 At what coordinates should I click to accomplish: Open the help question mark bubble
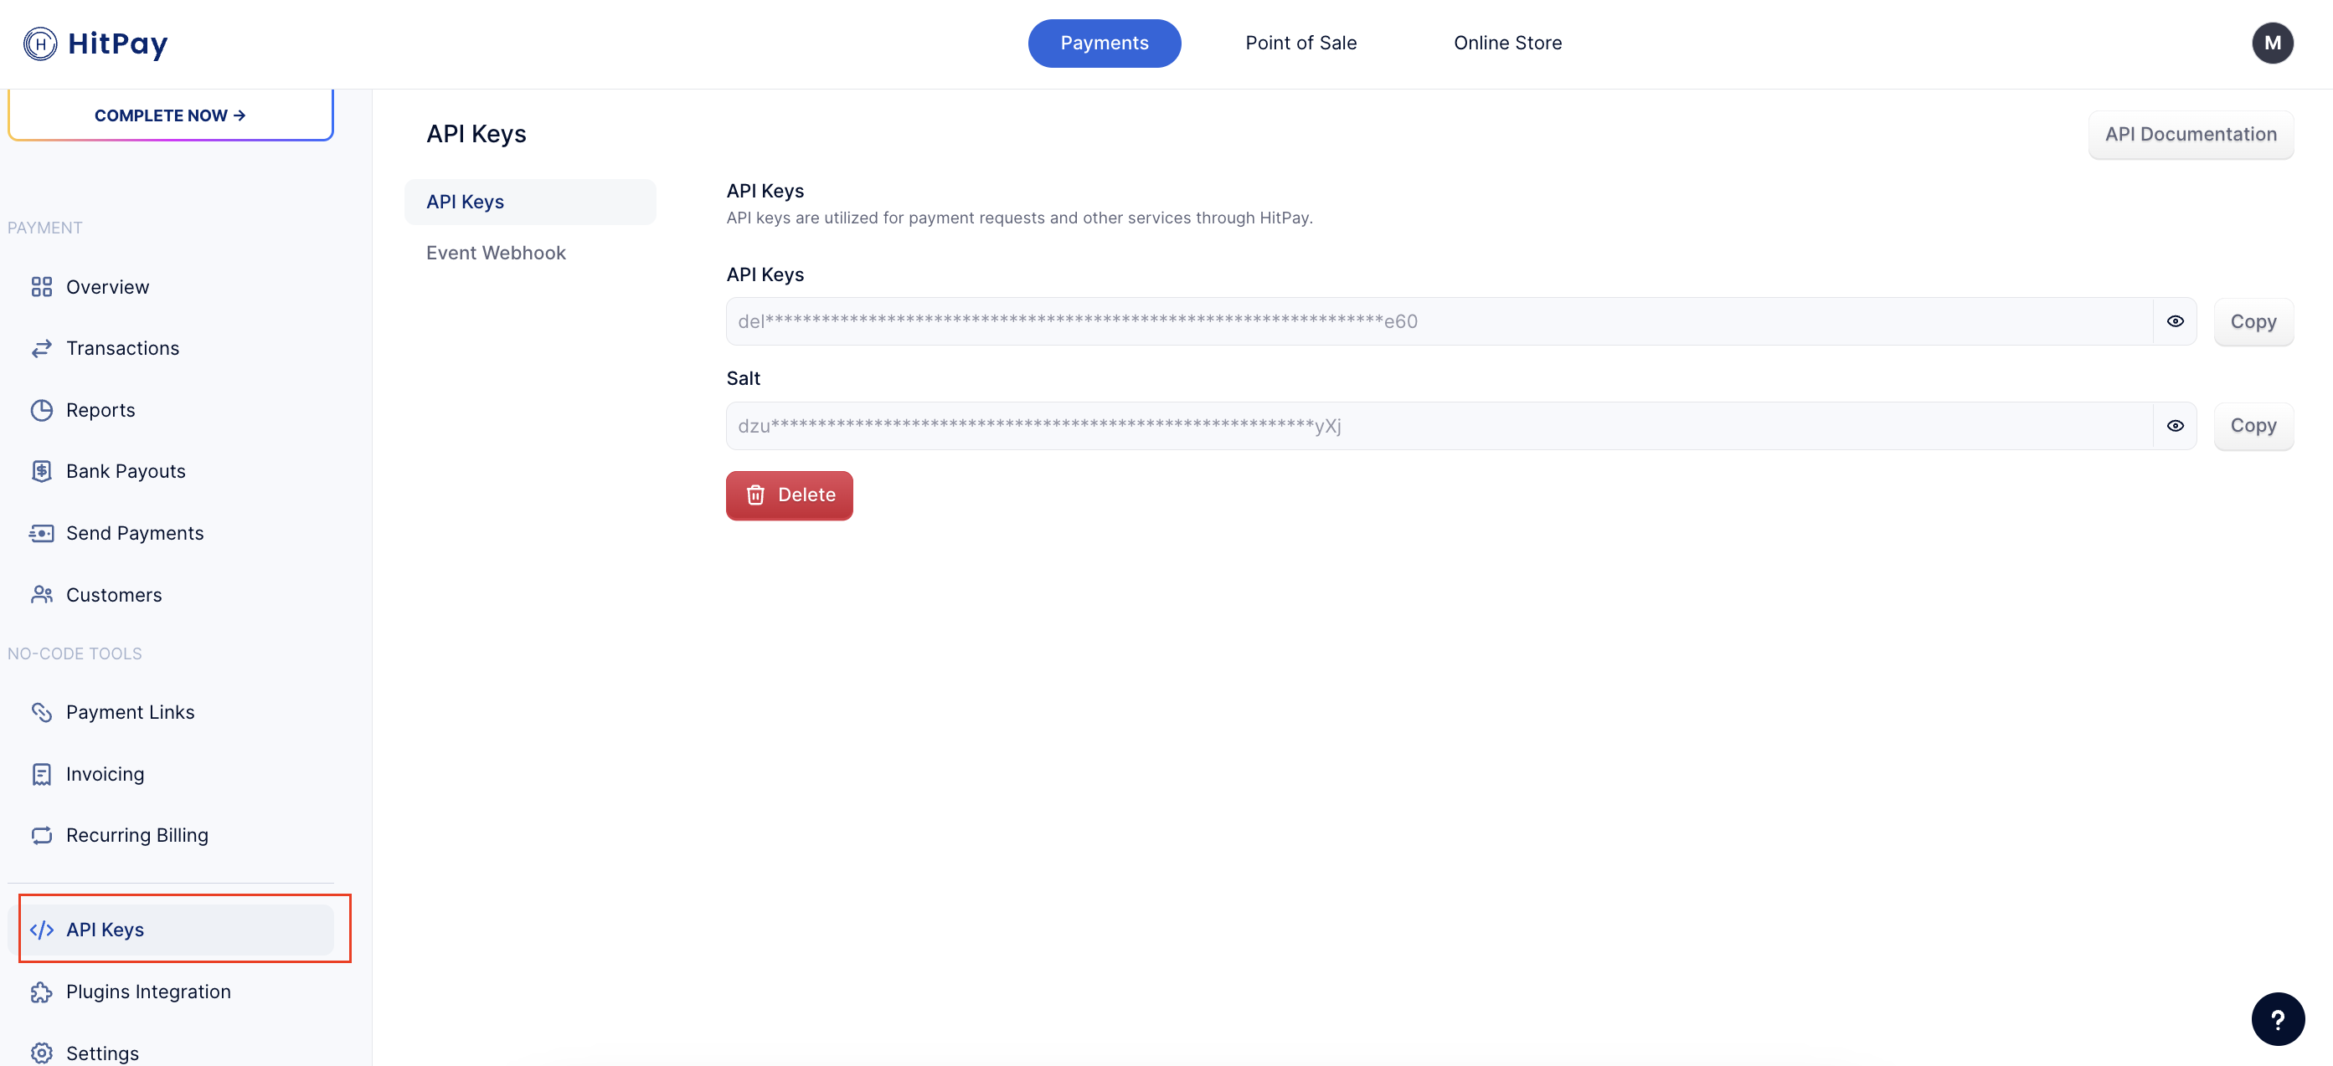[2278, 1019]
